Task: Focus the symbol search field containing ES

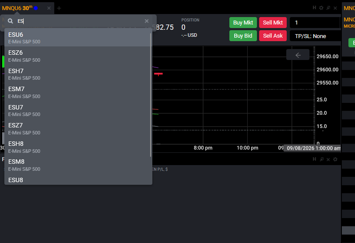Action: pyautogui.click(x=79, y=21)
